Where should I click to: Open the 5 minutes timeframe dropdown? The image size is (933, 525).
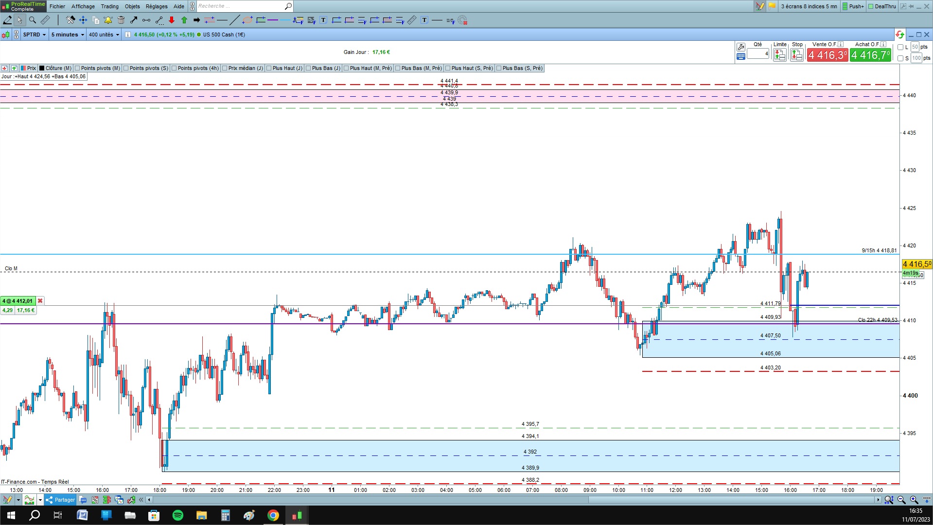coord(68,35)
